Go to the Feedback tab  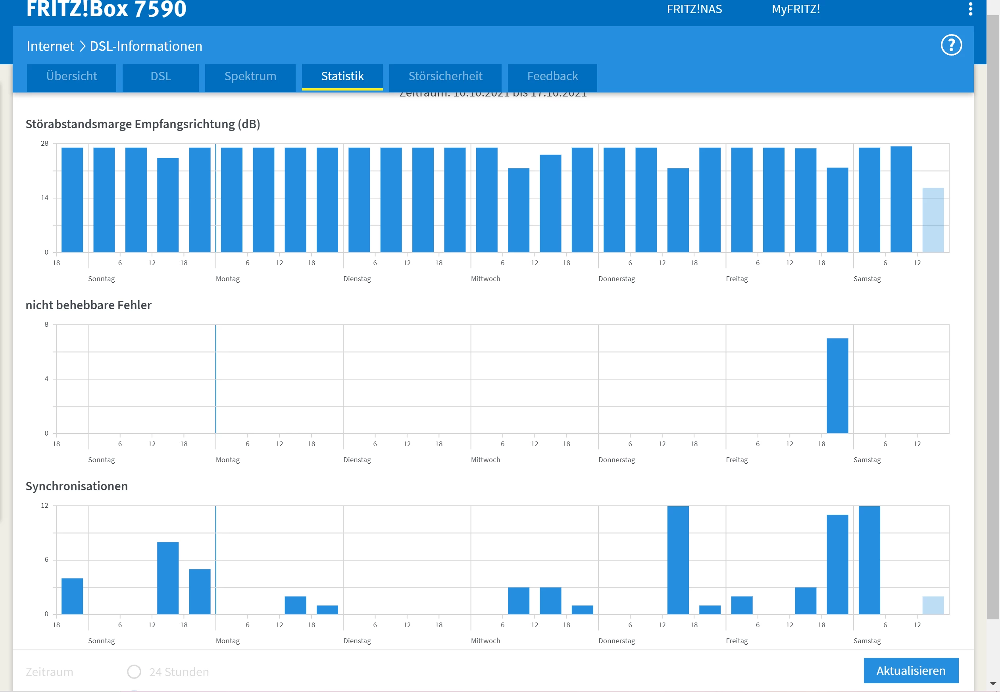pyautogui.click(x=552, y=76)
